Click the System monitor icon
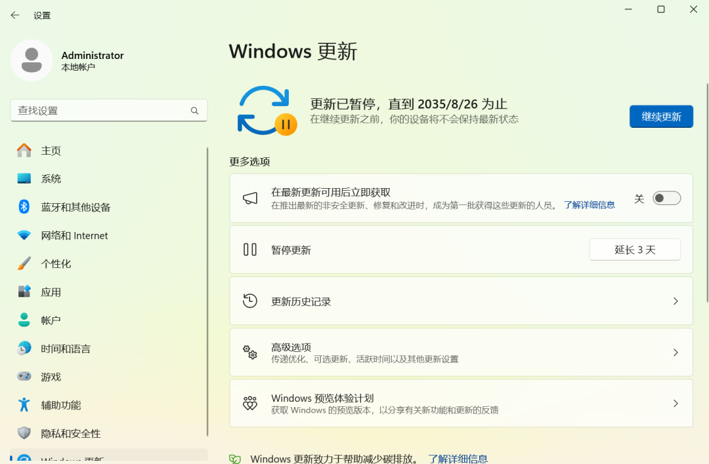The height and width of the screenshot is (464, 709). (x=24, y=179)
